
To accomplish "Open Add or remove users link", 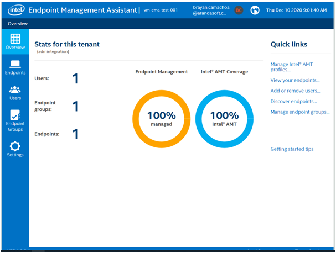I will coord(295,91).
